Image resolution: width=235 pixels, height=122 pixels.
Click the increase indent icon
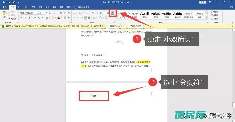[97, 13]
